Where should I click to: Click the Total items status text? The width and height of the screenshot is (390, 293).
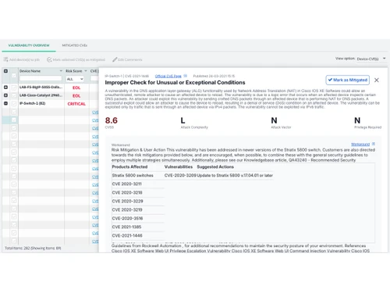(x=33, y=248)
